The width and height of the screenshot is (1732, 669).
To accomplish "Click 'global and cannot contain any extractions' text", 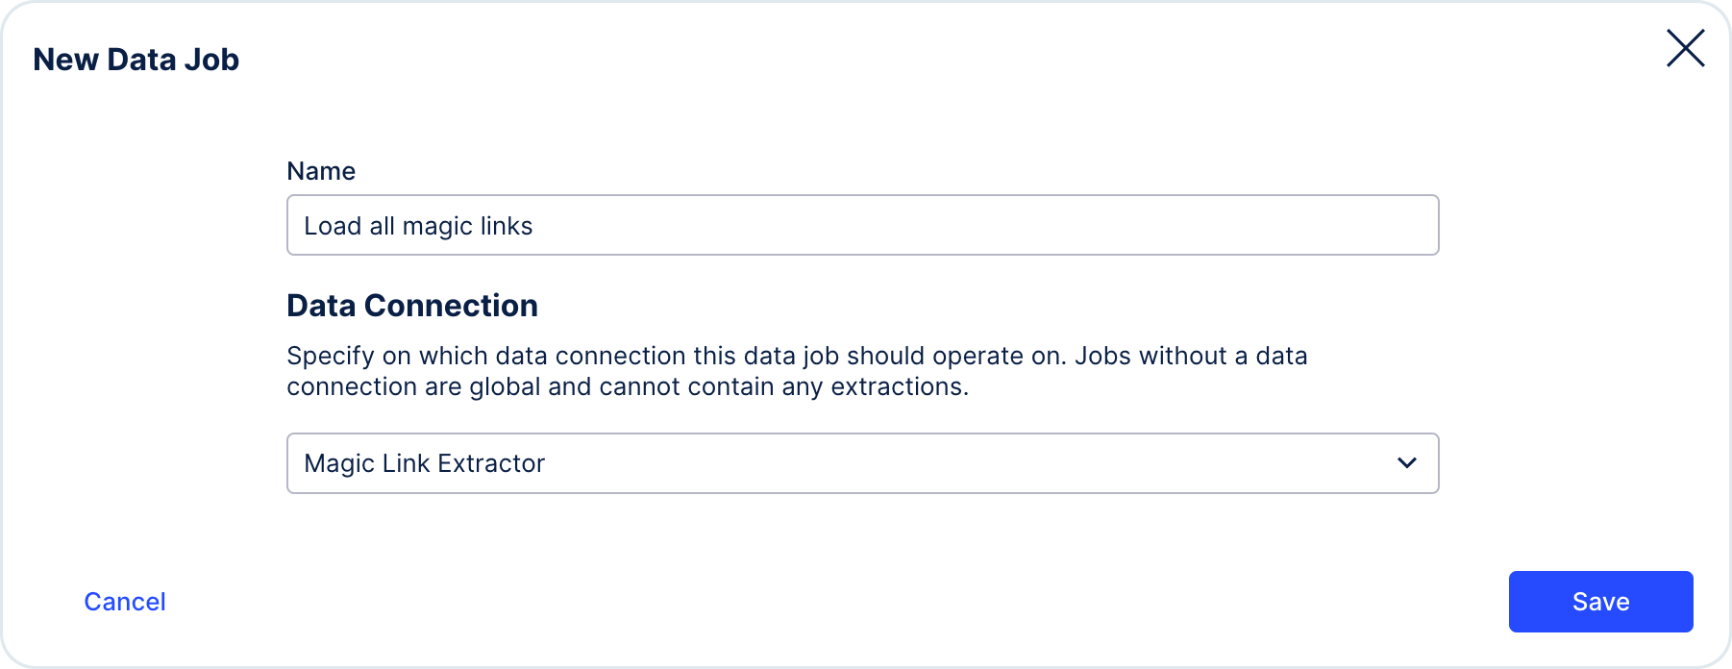I will coord(719,386).
